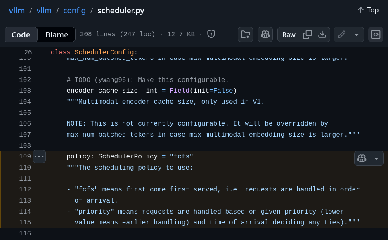Screen dimensions: 388x240
Task: Ask Copilot about this file in toolbar
Action: click(x=265, y=34)
